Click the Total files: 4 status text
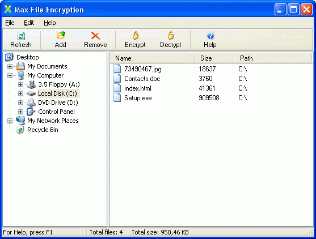The image size is (316, 239). tap(106, 232)
